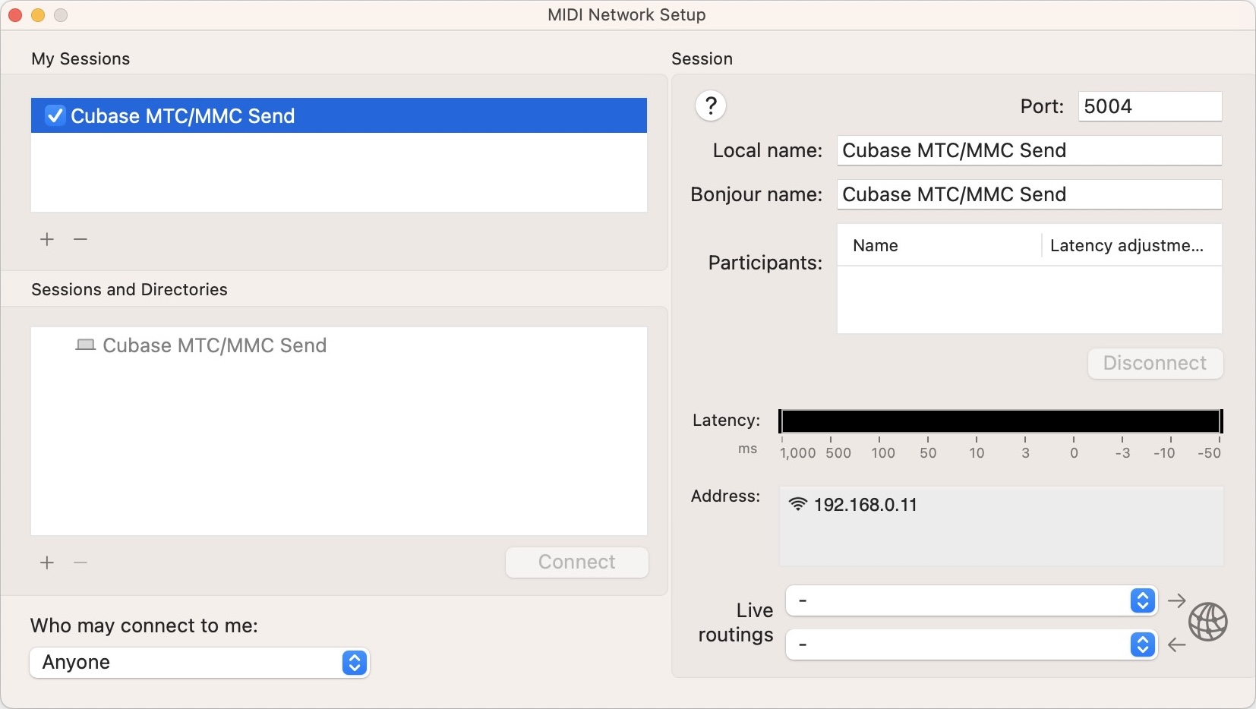Click the Bonjour name text field

click(1029, 194)
